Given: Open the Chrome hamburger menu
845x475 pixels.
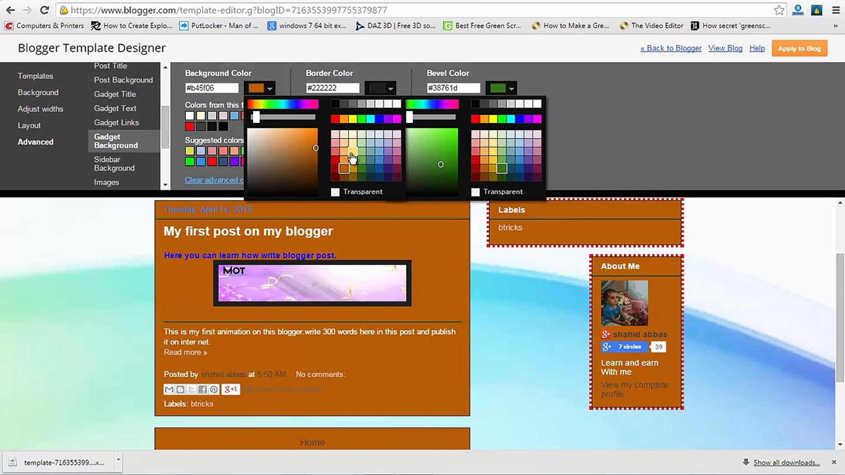Looking at the screenshot, I should (836, 10).
